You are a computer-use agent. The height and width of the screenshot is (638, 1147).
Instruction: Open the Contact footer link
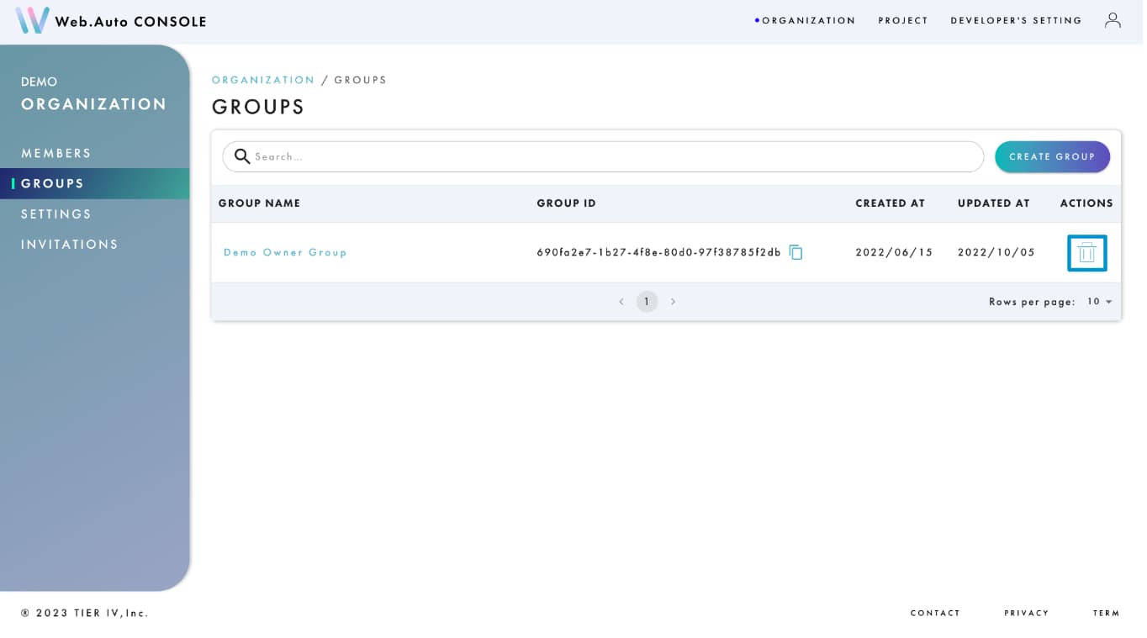935,614
